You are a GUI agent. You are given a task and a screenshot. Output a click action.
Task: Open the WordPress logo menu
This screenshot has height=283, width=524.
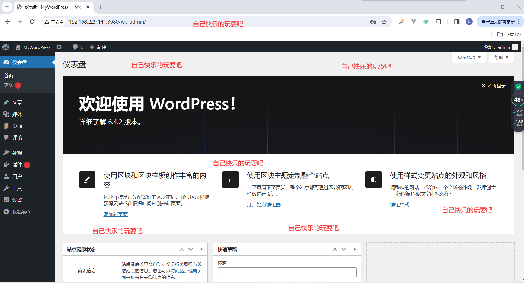pos(6,47)
